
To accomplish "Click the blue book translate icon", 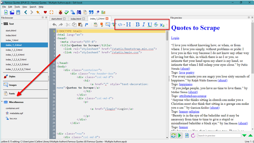I will click(79, 12).
